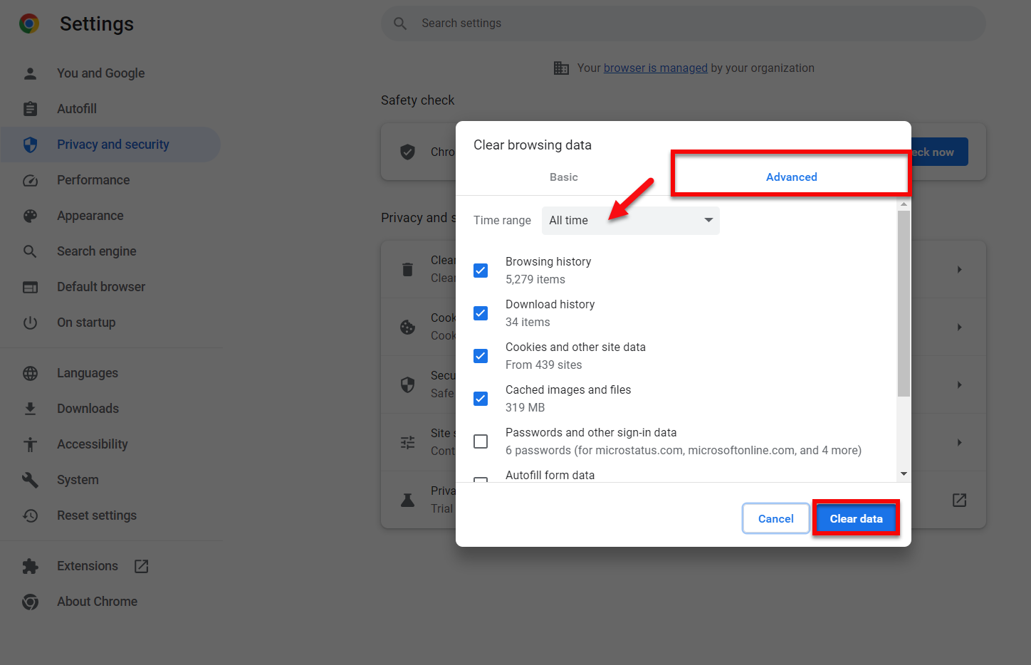Open the Time range dropdown
The image size is (1031, 665).
coord(630,221)
